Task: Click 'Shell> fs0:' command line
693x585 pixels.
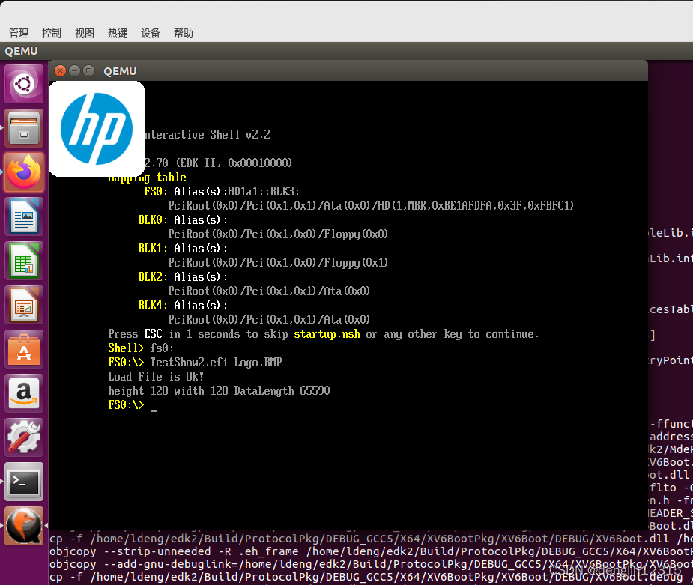Action: pos(141,348)
